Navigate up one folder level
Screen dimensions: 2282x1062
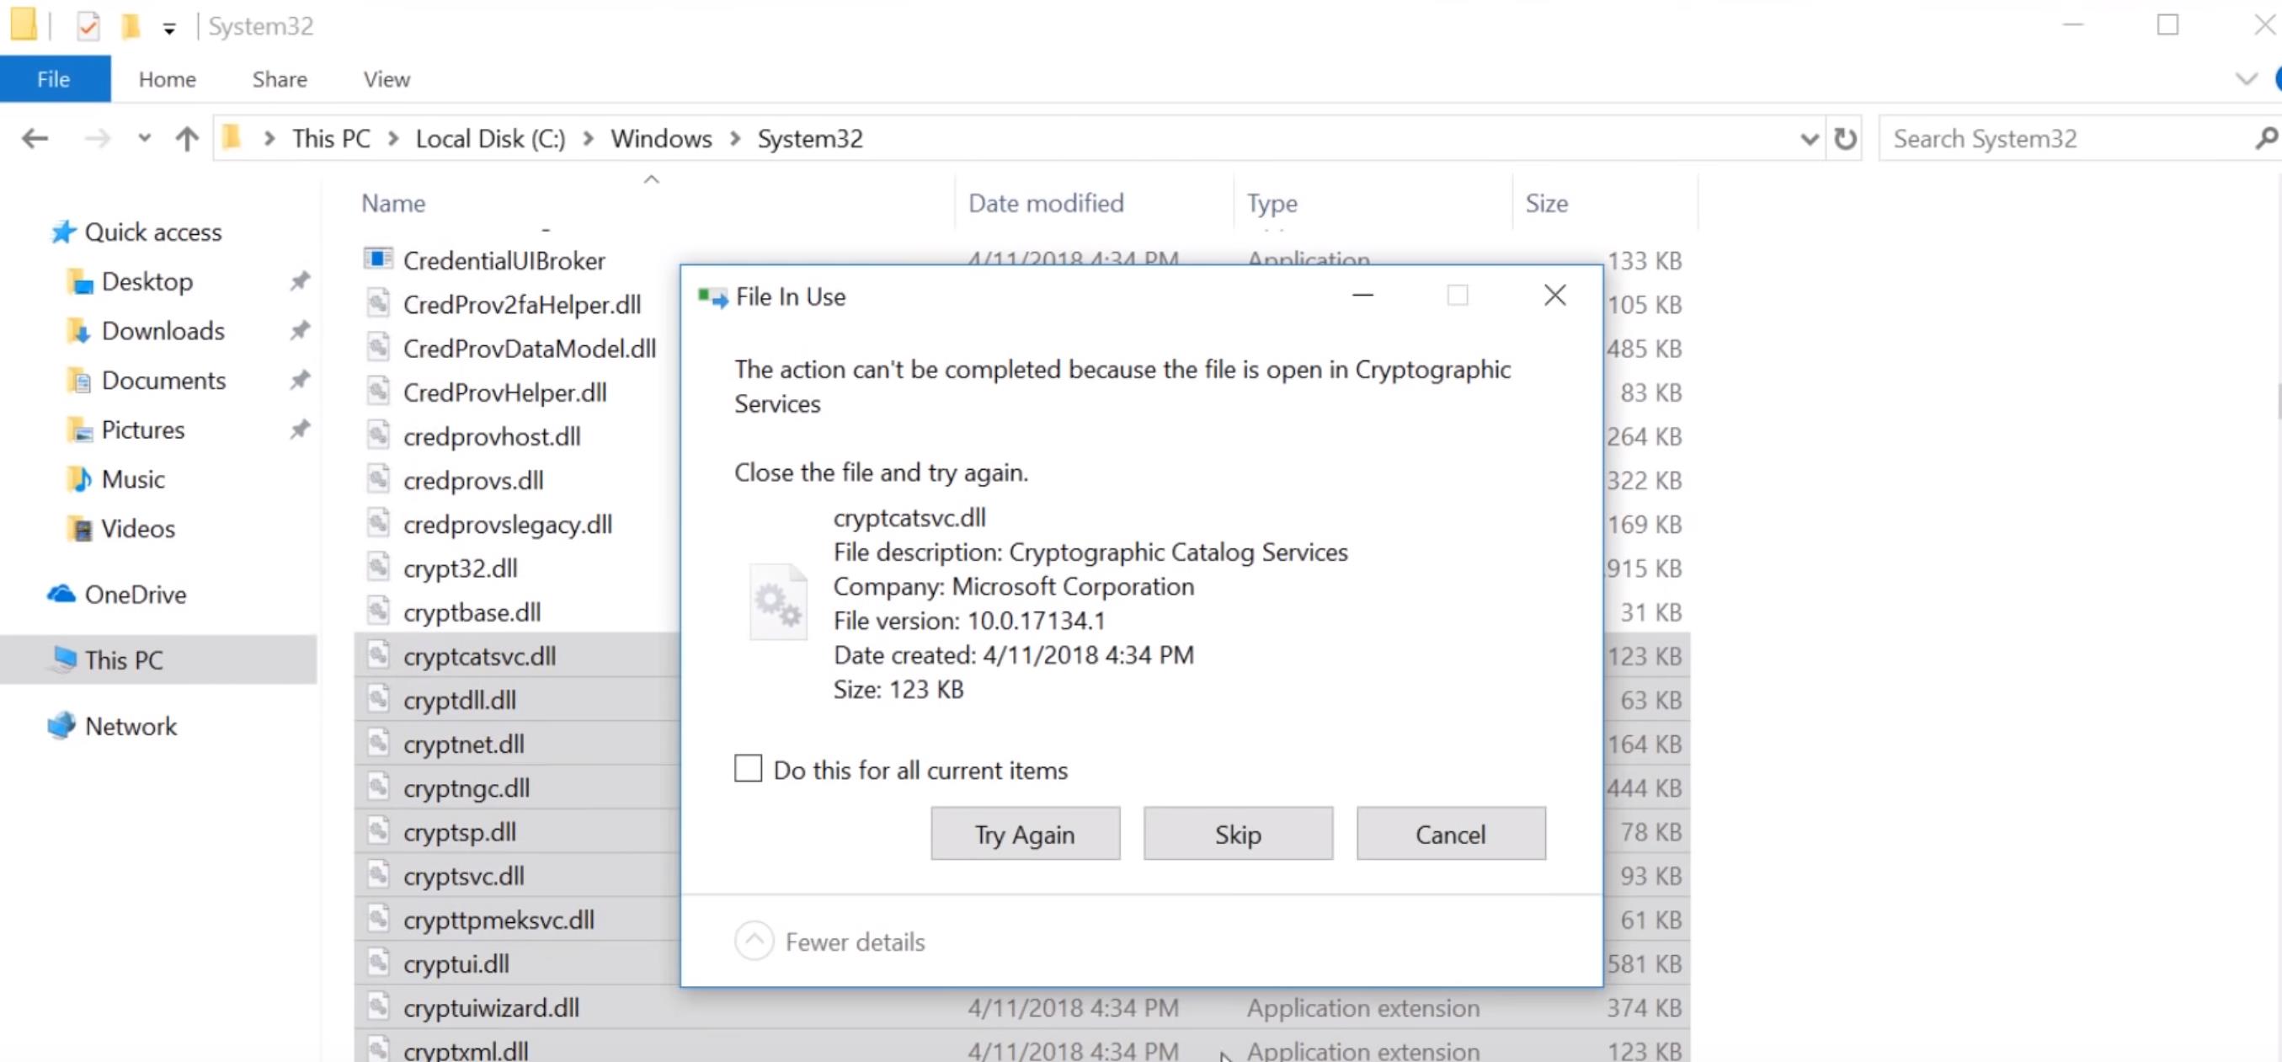[186, 138]
